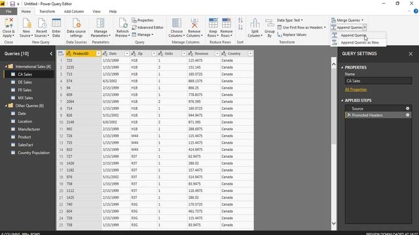Collapse the Other Queries folder
The image size is (419, 235).
[6, 106]
